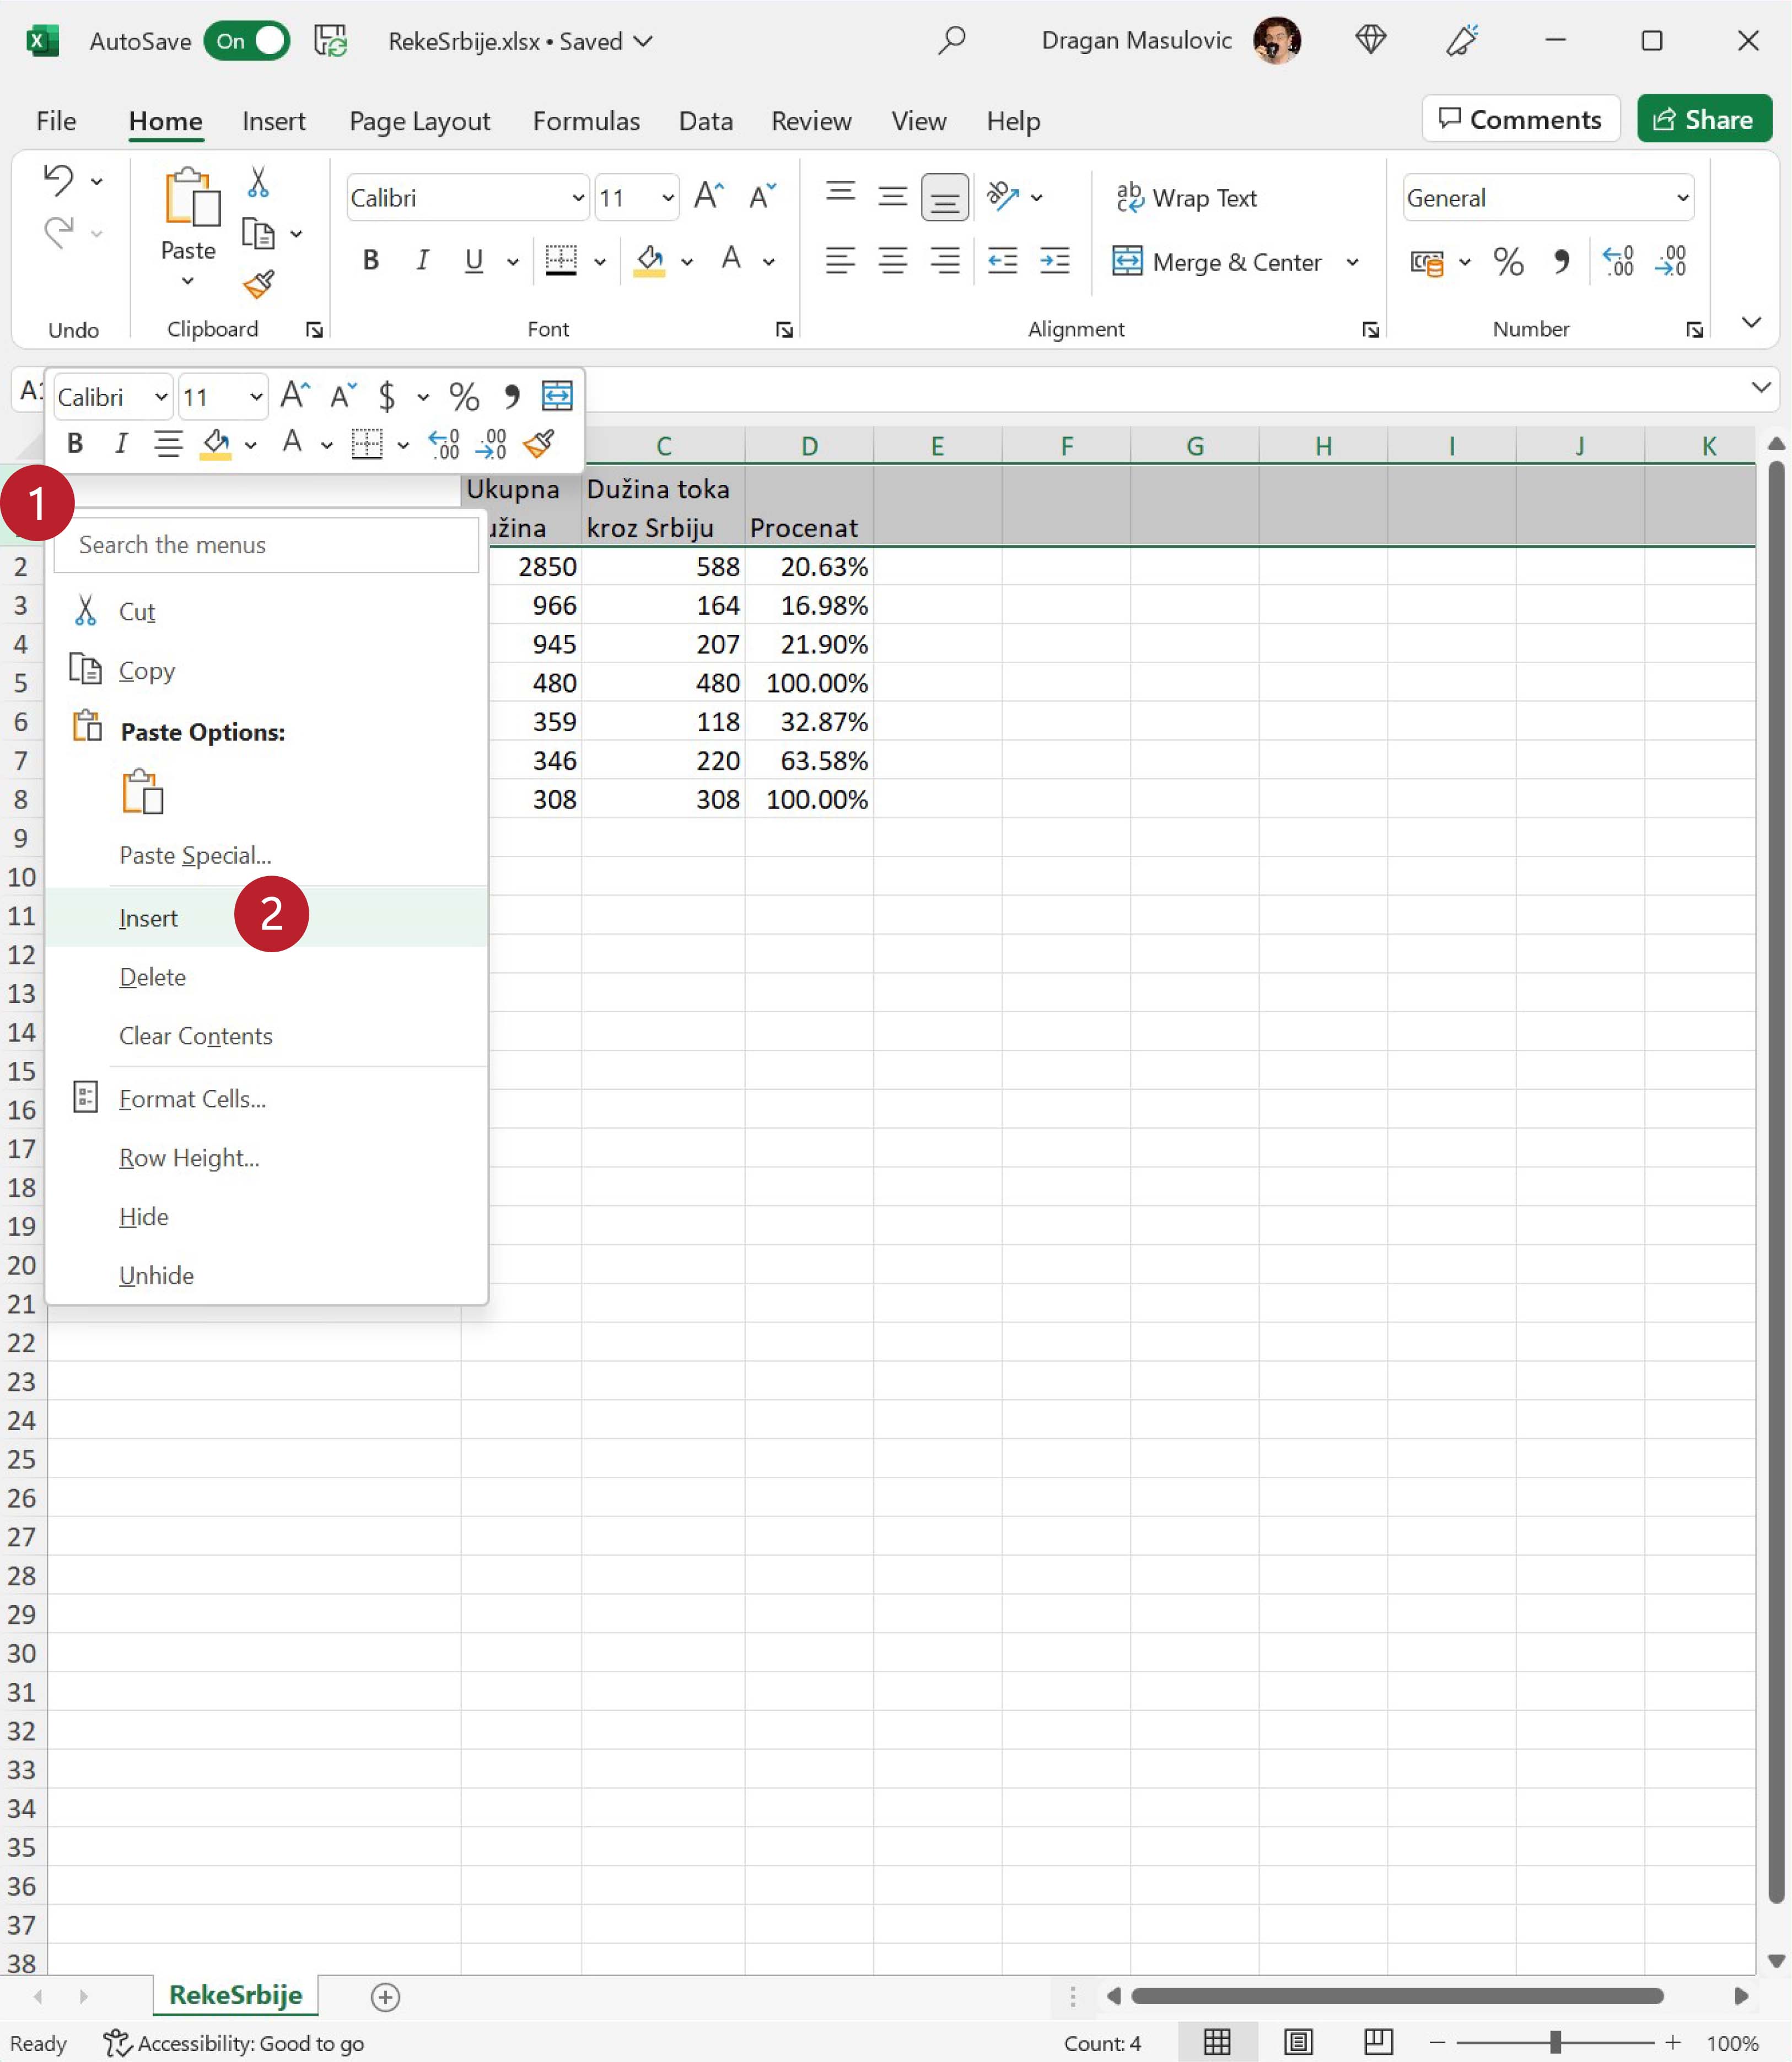Add a new sheet with plus icon
Screen dimensions: 1792x2062
click(385, 1997)
